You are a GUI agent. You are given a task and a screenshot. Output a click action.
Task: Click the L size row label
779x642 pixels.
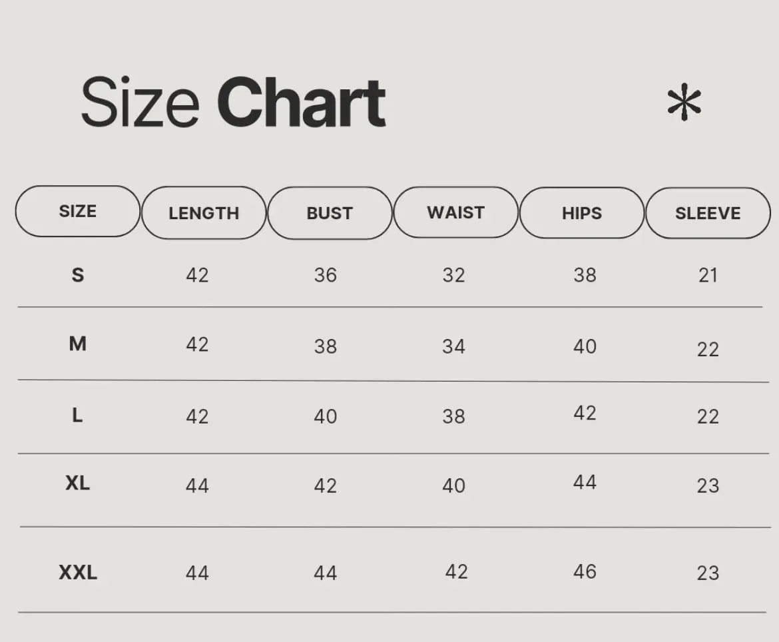77,416
